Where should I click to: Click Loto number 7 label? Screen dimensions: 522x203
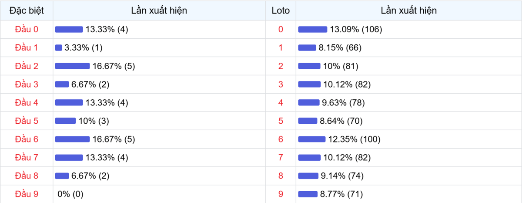tap(280, 158)
